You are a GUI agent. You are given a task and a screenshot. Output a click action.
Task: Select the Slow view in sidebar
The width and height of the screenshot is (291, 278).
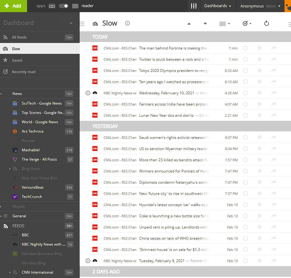(x=40, y=49)
